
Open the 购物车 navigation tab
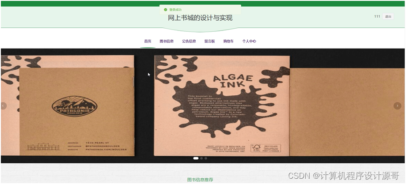coord(228,41)
